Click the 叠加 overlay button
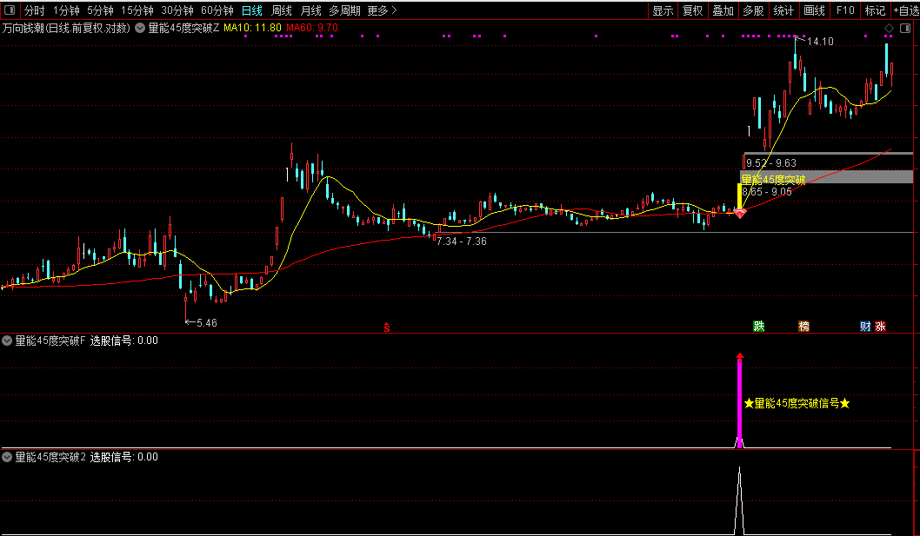The height and width of the screenshot is (536, 920). click(x=723, y=10)
